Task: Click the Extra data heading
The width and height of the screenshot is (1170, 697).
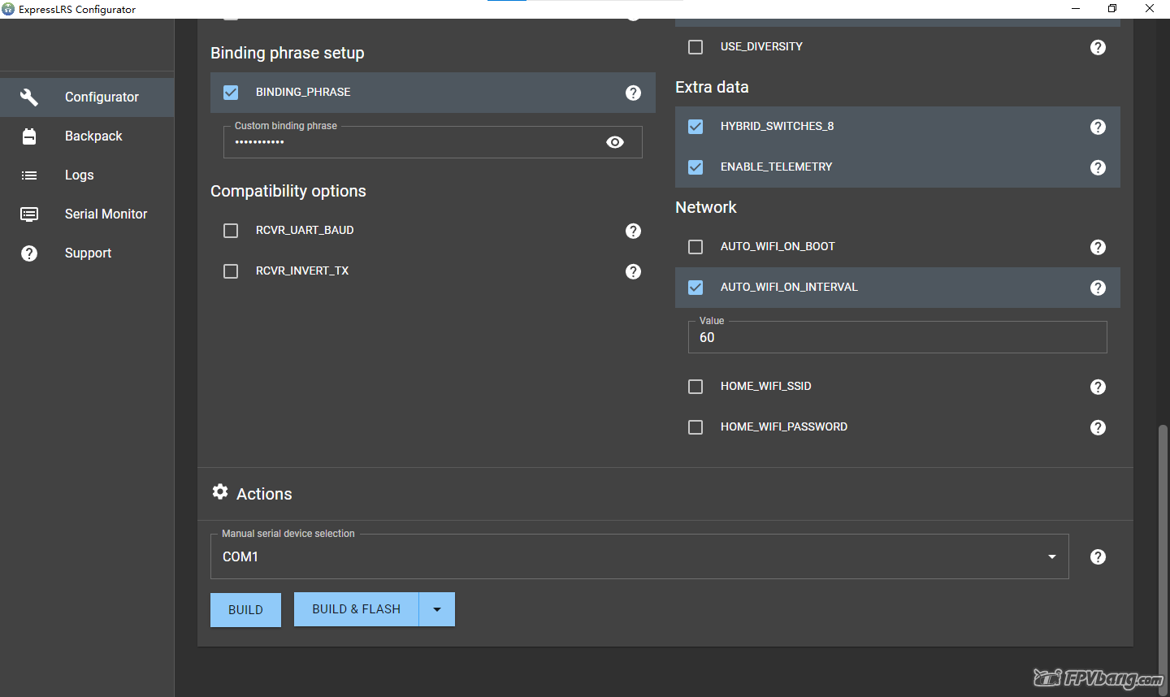Action: 712,87
